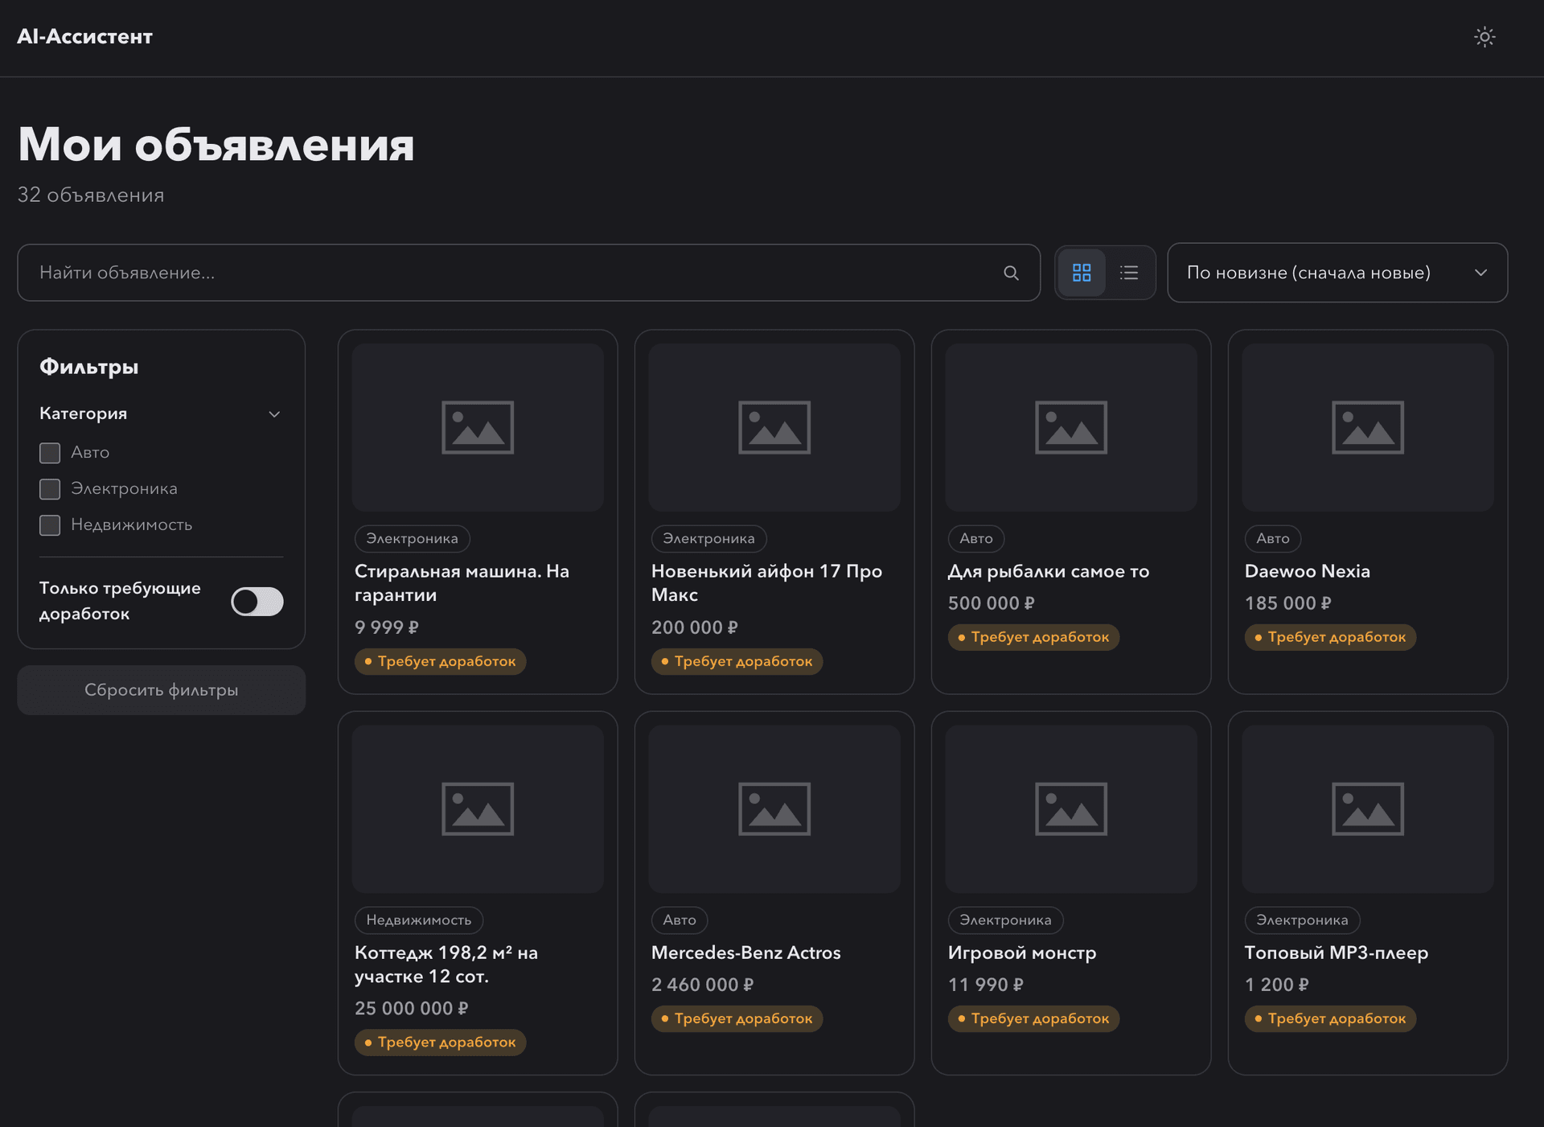1544x1127 pixels.
Task: Click price 25 000 000 ₽
Action: 412,1009
